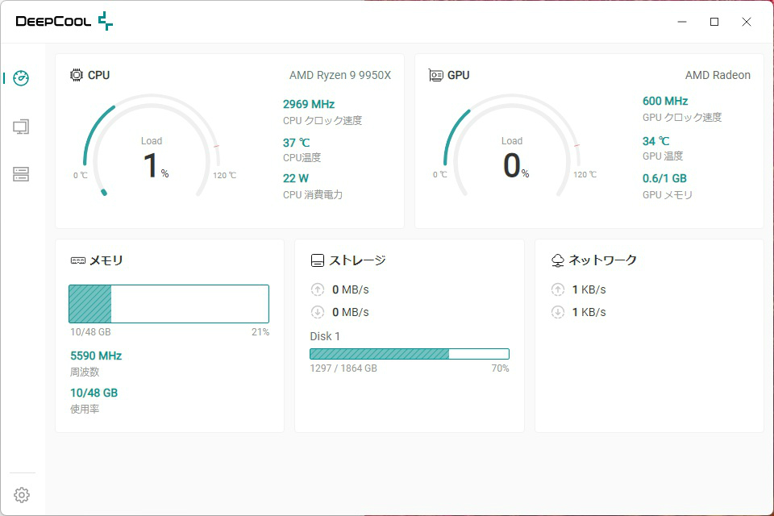Click the GPU graphics card icon
Screen dimensions: 774x516
click(x=436, y=75)
